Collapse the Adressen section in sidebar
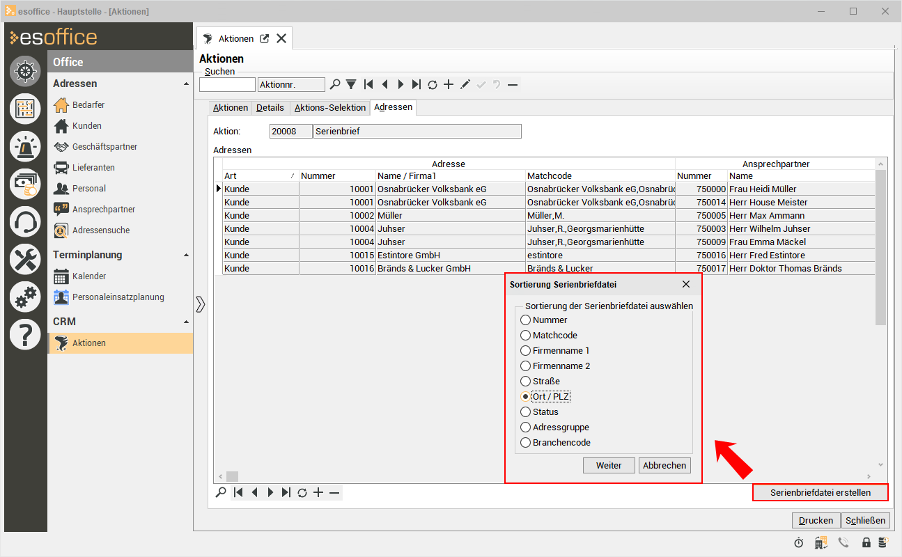This screenshot has height=557, width=902. tap(186, 84)
